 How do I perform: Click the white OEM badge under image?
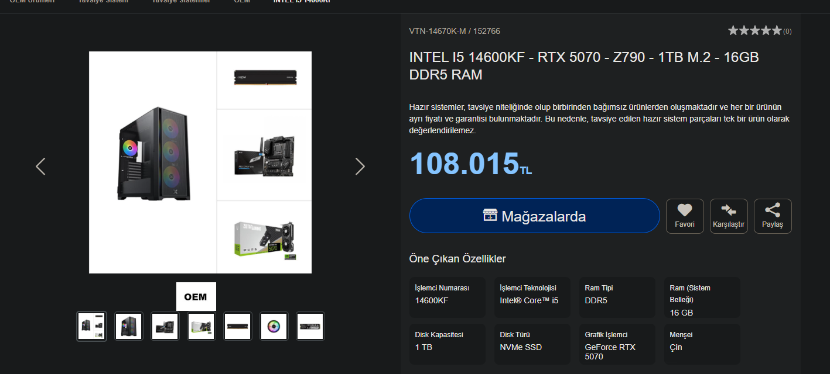pos(196,296)
